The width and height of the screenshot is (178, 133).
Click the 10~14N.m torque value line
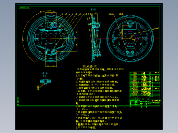pyautogui.click(x=82, y=109)
